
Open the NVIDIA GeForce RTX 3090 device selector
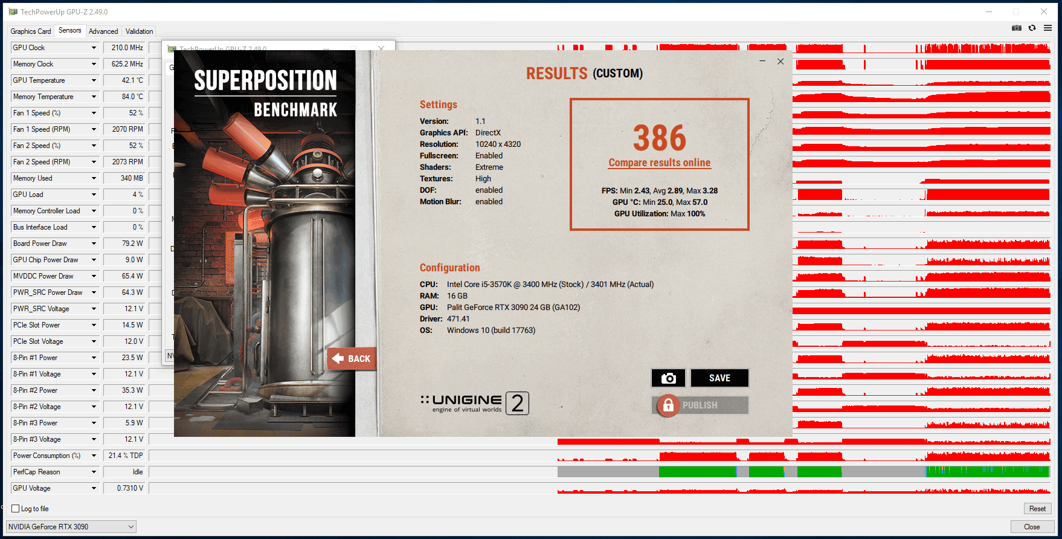click(x=71, y=527)
